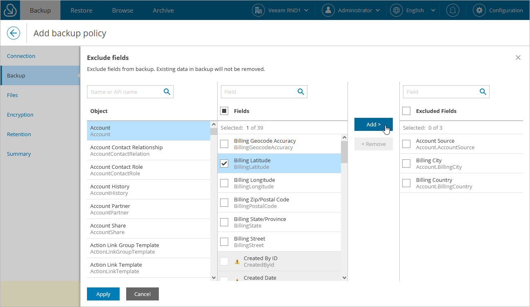530x307 pixels.
Task: Check the Billing Longitude checkbox
Action: click(224, 183)
